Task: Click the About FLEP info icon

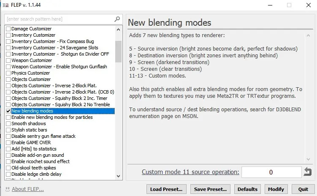Action: tap(7, 189)
